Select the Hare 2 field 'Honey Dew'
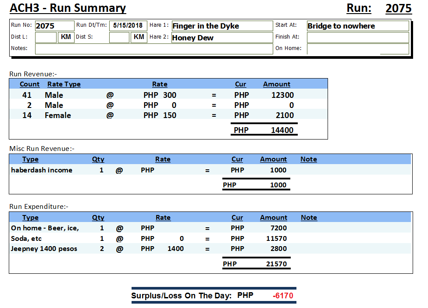Image resolution: width=428 pixels, height=308 pixels. [x=222, y=38]
